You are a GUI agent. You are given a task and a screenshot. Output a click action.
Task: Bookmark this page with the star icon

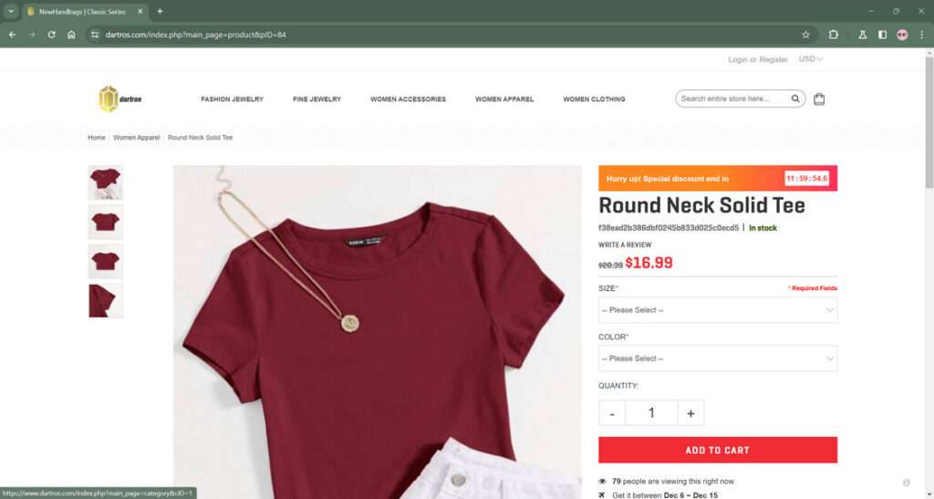(806, 35)
